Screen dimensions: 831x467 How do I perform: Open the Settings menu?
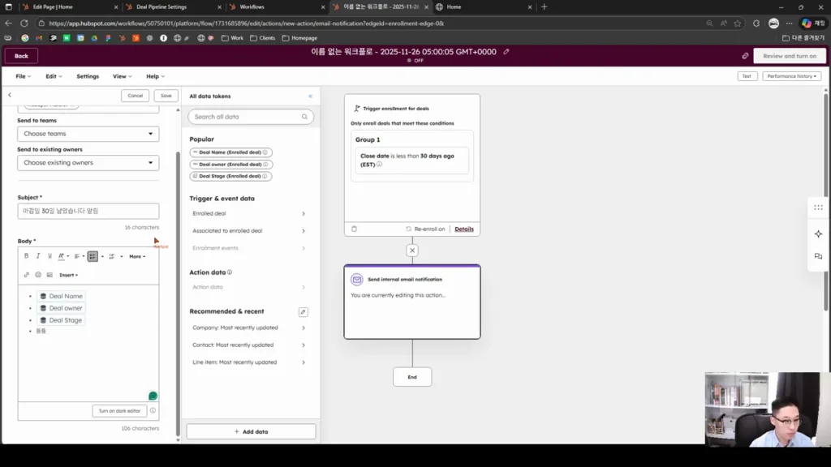(x=88, y=76)
